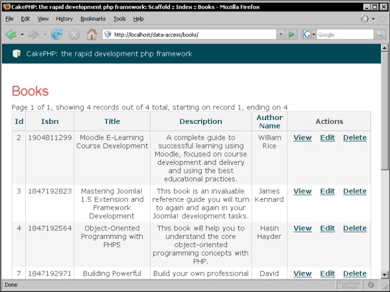Click the PageRank status bar indicator
Screen dimensions: 390x292
[x=349, y=285]
